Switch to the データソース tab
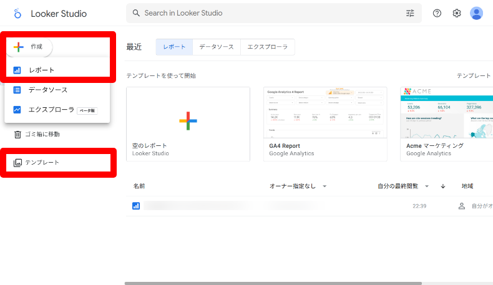493x285 pixels. point(217,47)
